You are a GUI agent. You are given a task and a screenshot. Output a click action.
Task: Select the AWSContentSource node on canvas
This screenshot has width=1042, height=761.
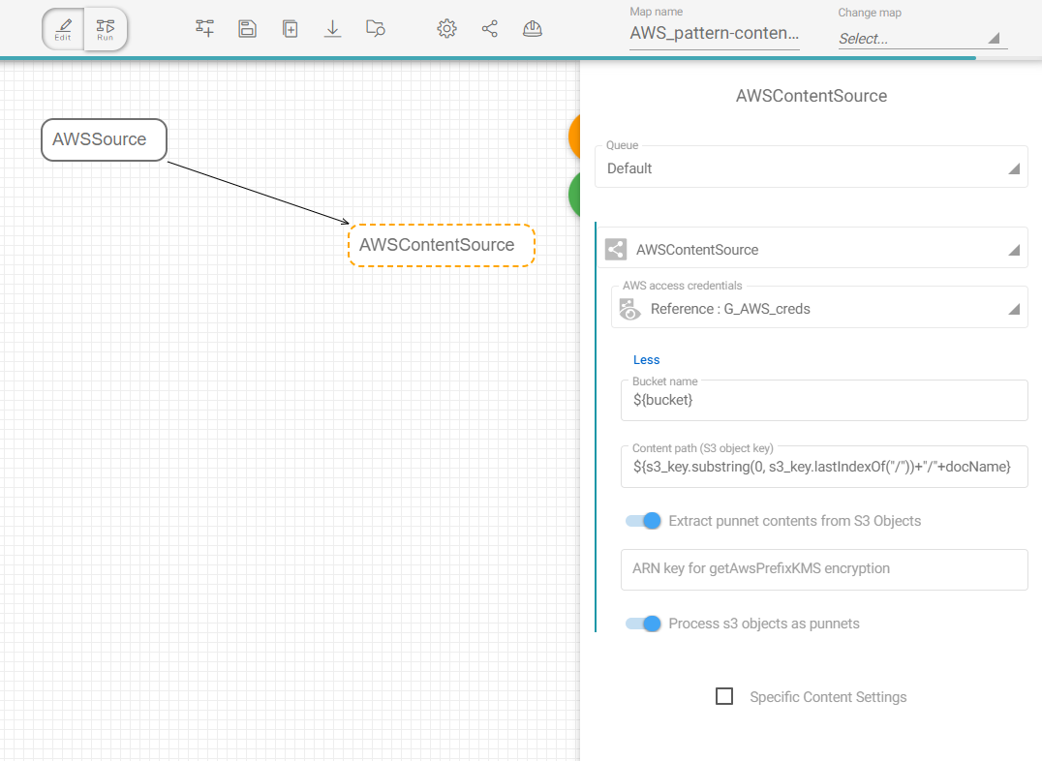[442, 245]
